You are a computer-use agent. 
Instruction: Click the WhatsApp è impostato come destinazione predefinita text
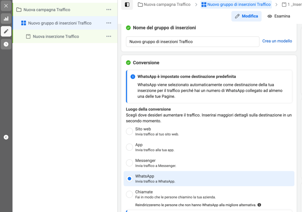point(187,76)
